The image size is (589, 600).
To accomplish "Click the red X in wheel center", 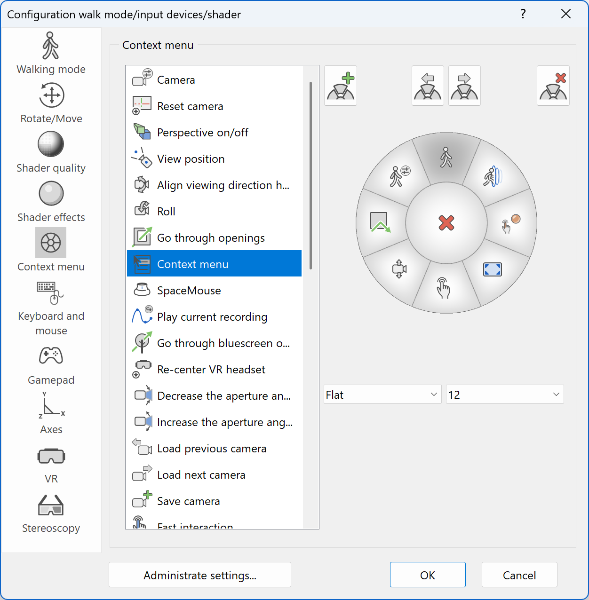I will click(x=446, y=223).
